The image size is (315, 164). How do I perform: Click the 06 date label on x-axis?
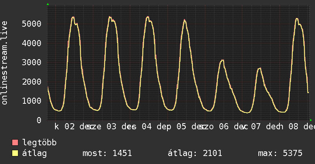[x=224, y=127]
